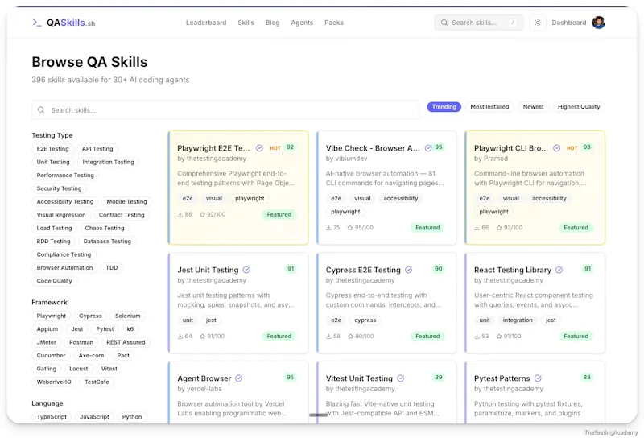Sort by Most Installed

(x=489, y=107)
